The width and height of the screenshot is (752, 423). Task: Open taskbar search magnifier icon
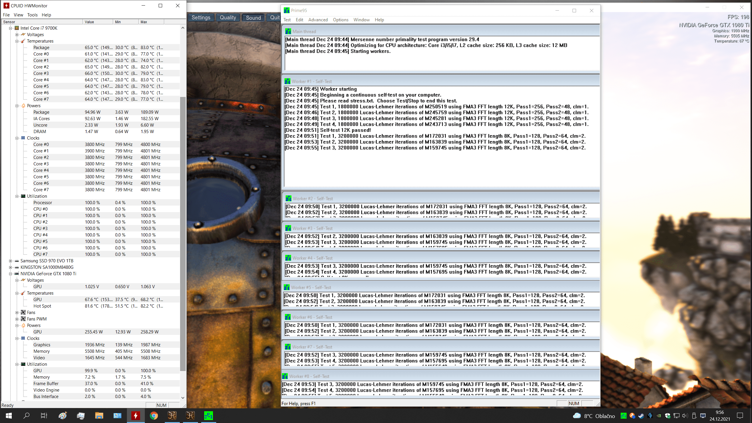(26, 416)
